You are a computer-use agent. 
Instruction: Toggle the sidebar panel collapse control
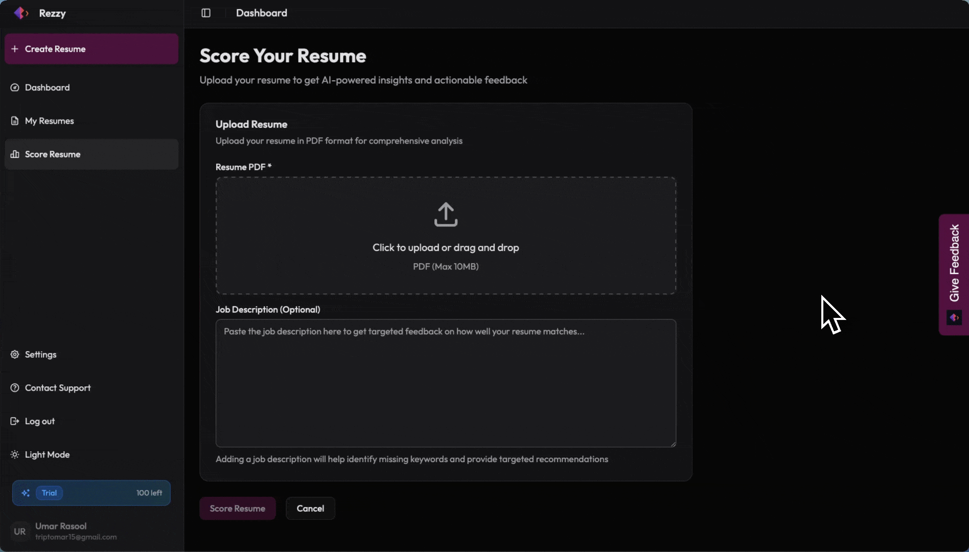pos(206,13)
